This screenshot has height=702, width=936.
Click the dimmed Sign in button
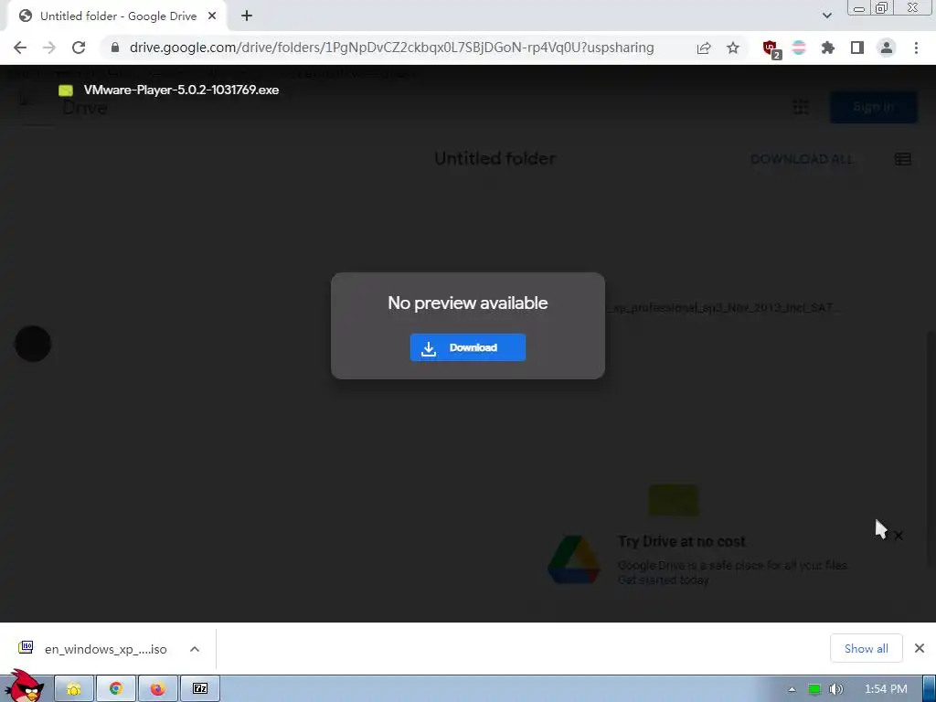pos(873,108)
